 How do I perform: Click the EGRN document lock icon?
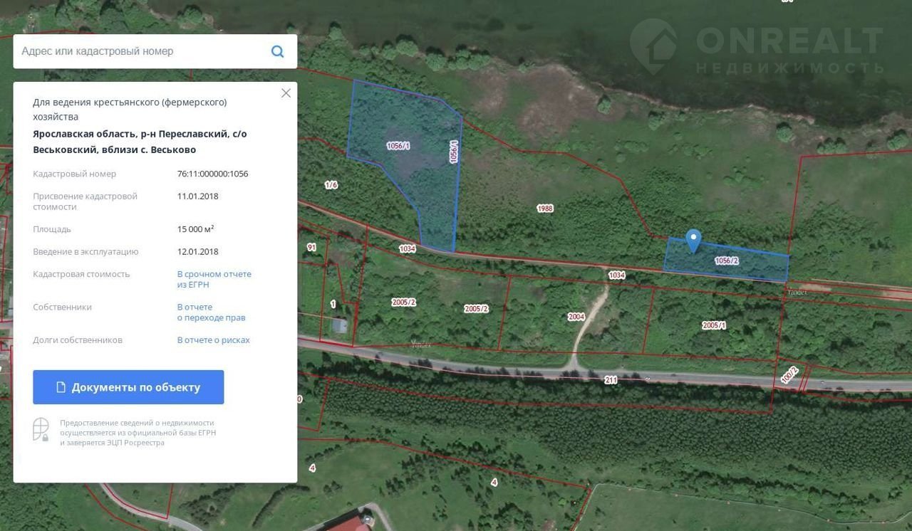(x=41, y=429)
